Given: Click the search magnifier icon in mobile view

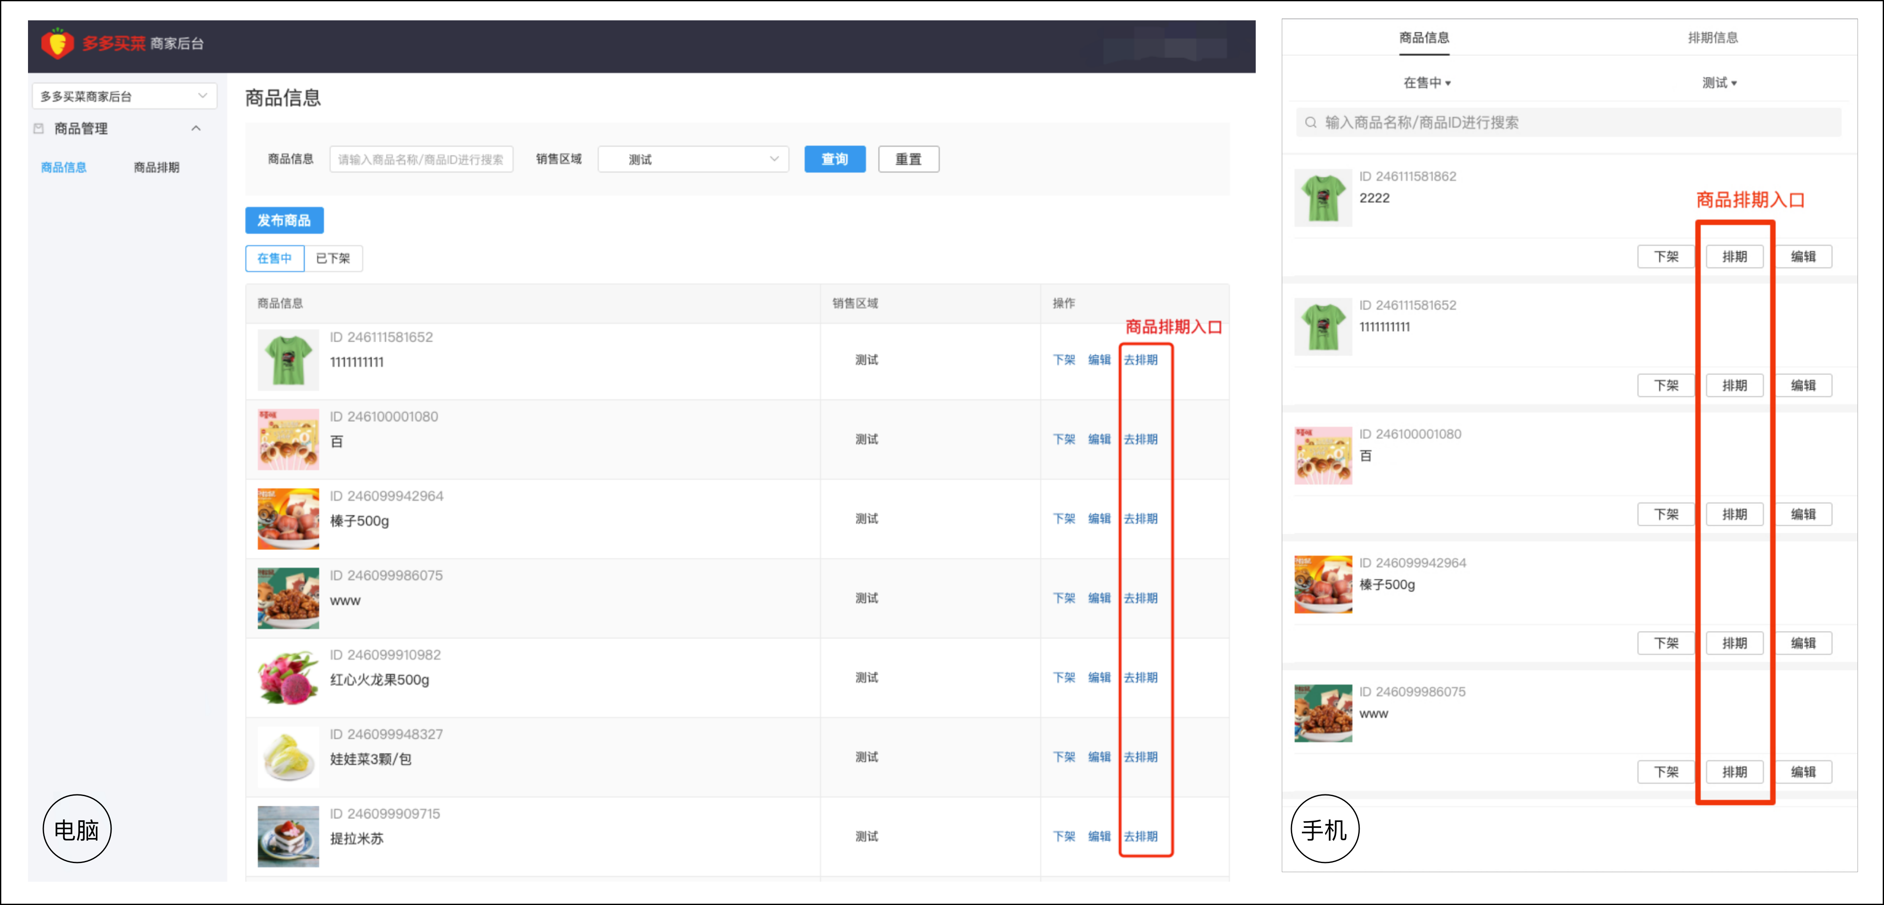Looking at the screenshot, I should pos(1311,123).
